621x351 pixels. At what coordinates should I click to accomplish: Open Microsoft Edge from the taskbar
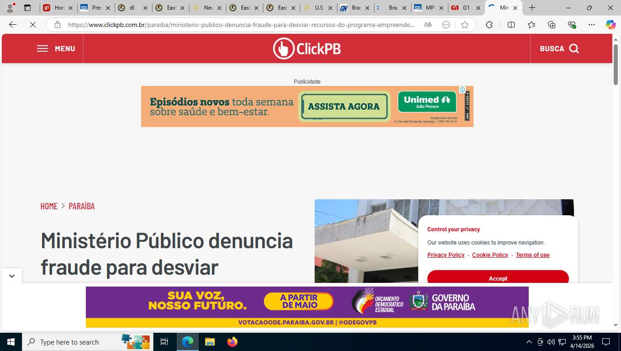pos(187,342)
